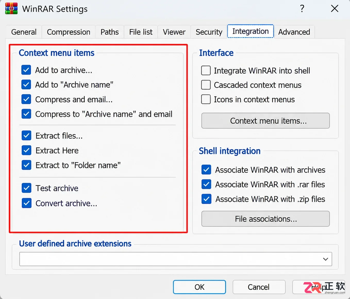Click the Cancel button
The image size is (350, 299).
(x=259, y=287)
